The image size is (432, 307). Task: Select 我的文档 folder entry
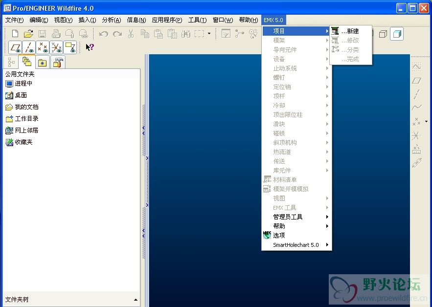point(22,107)
